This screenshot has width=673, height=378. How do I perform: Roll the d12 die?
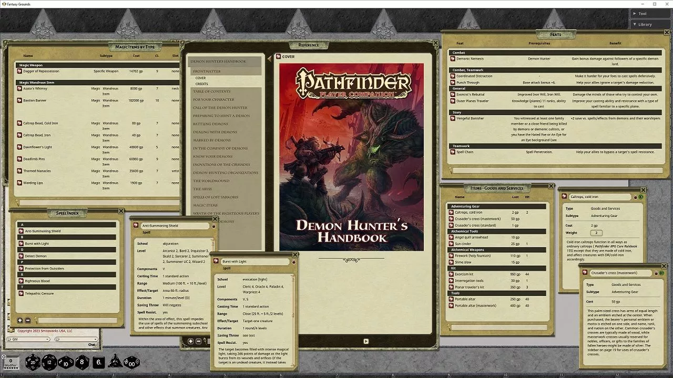coord(49,362)
